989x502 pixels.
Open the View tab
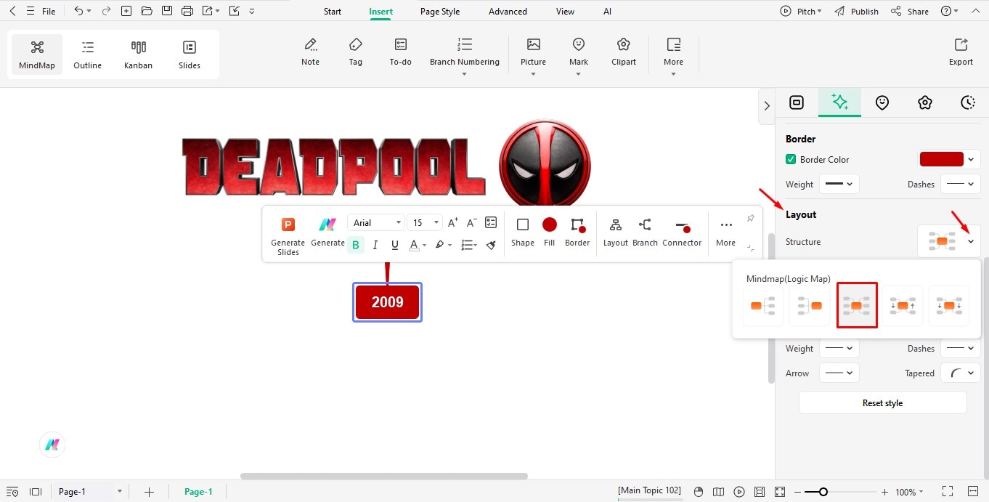click(565, 12)
